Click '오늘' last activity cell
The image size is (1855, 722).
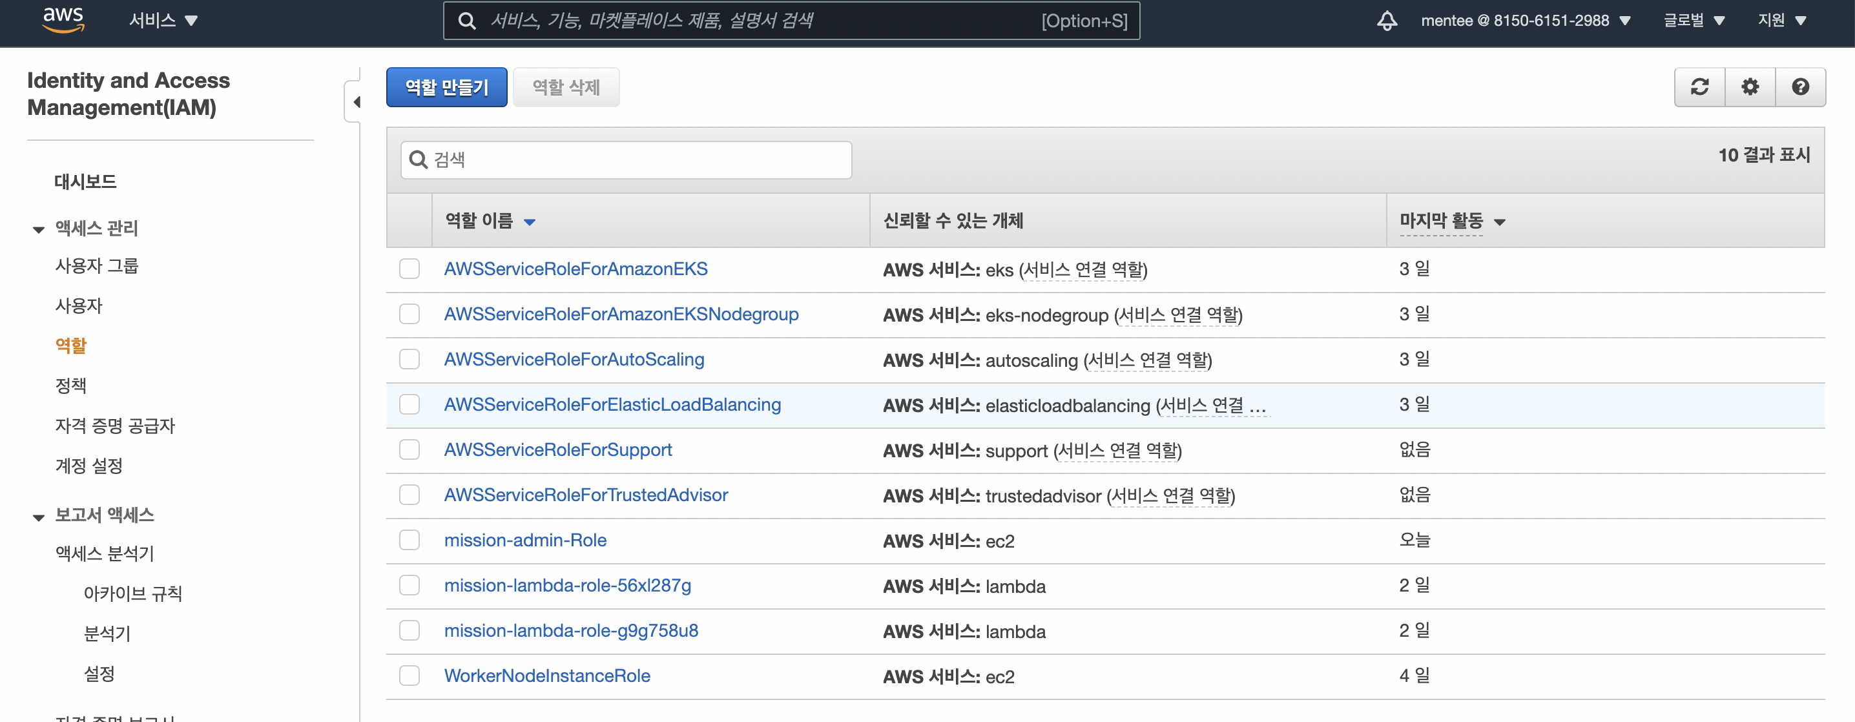click(1415, 540)
